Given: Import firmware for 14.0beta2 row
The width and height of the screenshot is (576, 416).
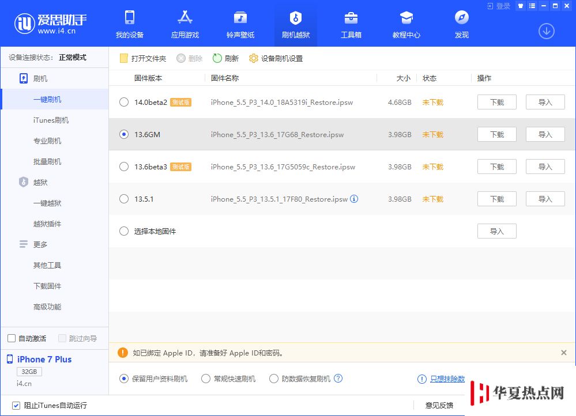Looking at the screenshot, I should 545,102.
